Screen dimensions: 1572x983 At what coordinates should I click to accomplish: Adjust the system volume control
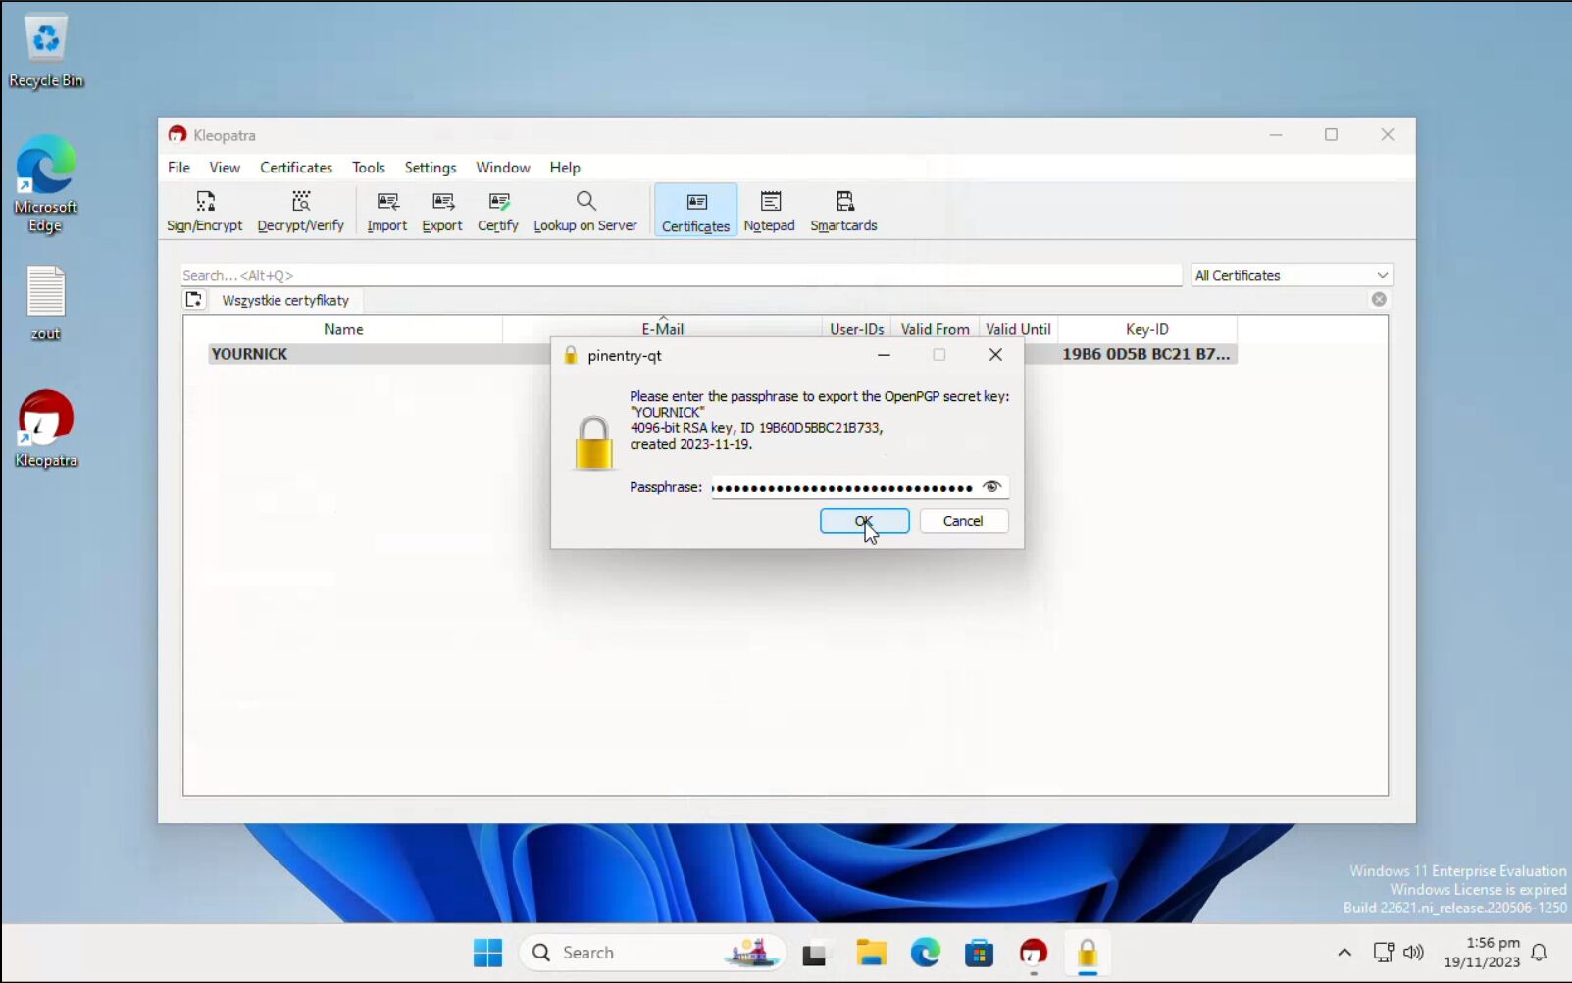click(x=1413, y=952)
